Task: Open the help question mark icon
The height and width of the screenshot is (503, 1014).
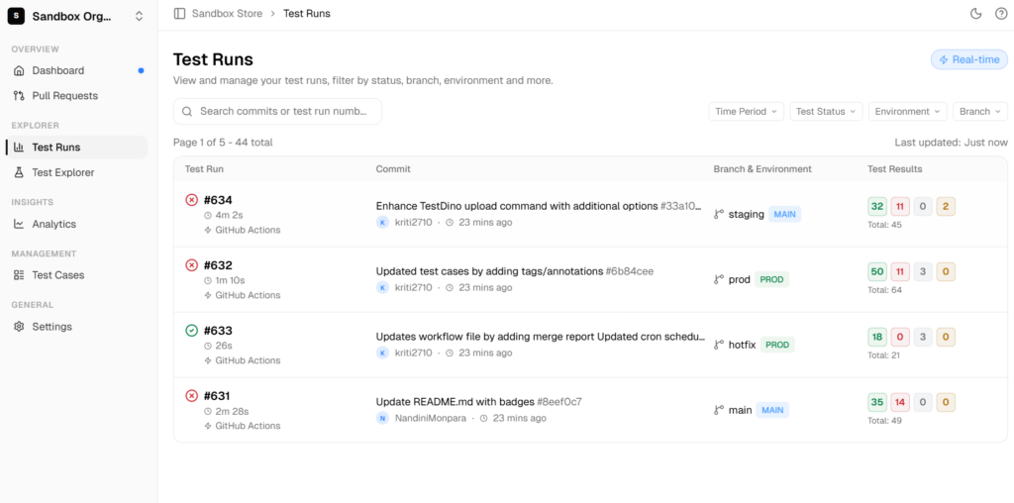Action: pyautogui.click(x=1001, y=14)
